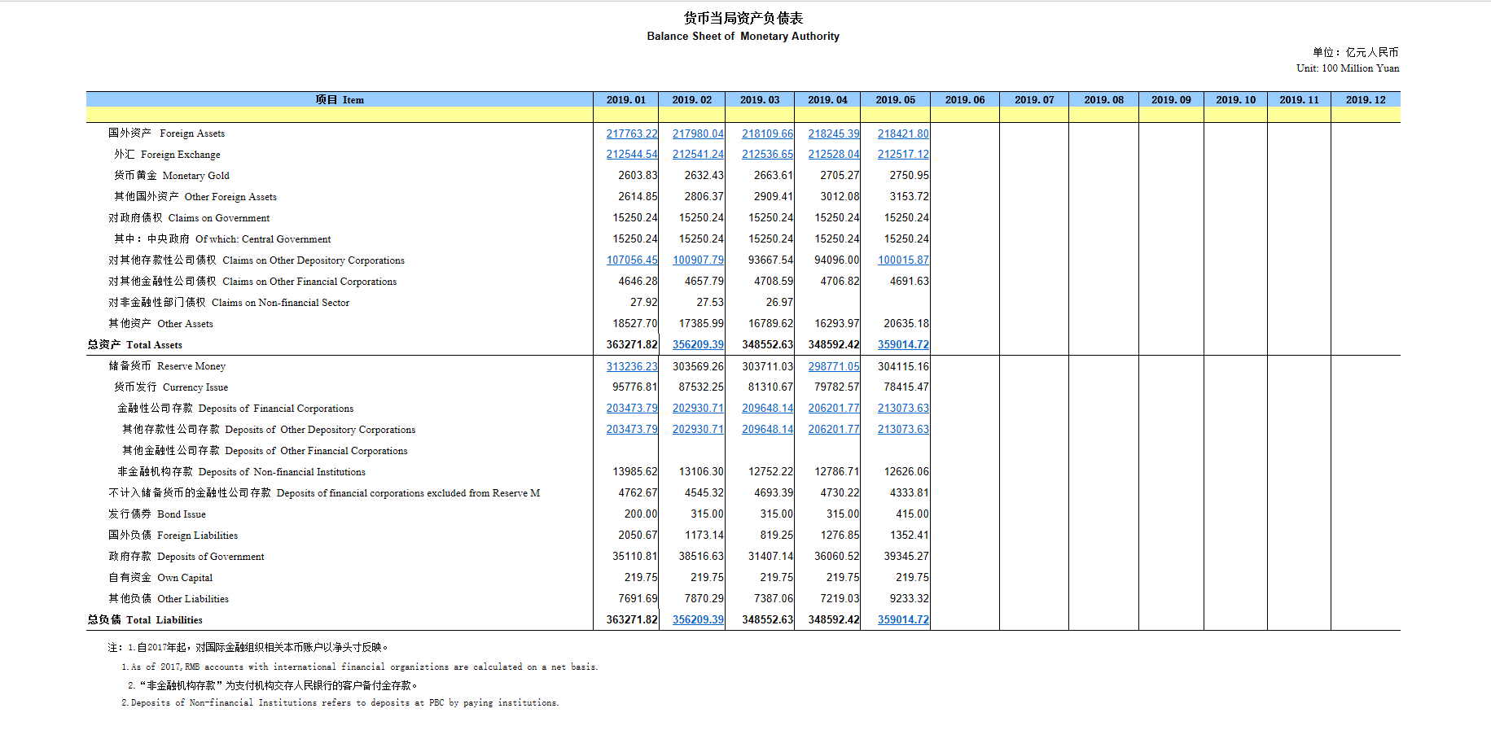This screenshot has width=1491, height=739.
Task: Click the 项目 Item header cell
Action: click(340, 100)
